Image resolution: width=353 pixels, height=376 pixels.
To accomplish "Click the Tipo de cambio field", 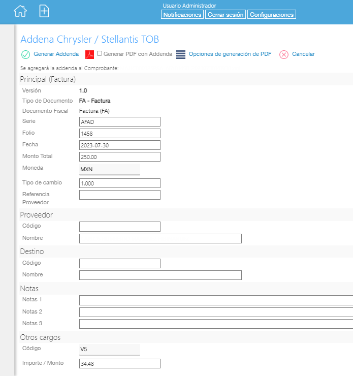I will pos(120,183).
